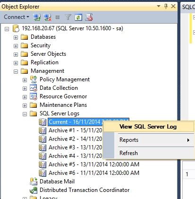This screenshot has width=195, height=199.
Task: Click the Archive #5 log icon
Action: pos(42,164)
